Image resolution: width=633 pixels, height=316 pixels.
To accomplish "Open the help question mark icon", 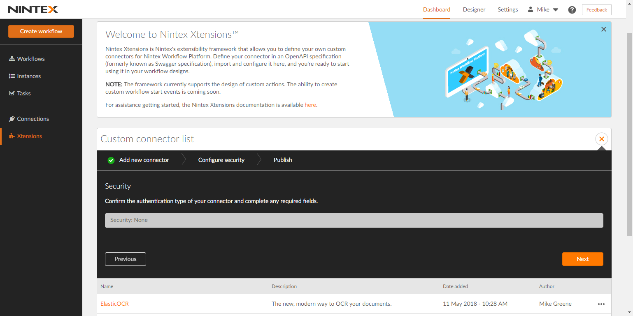I will coord(572,10).
